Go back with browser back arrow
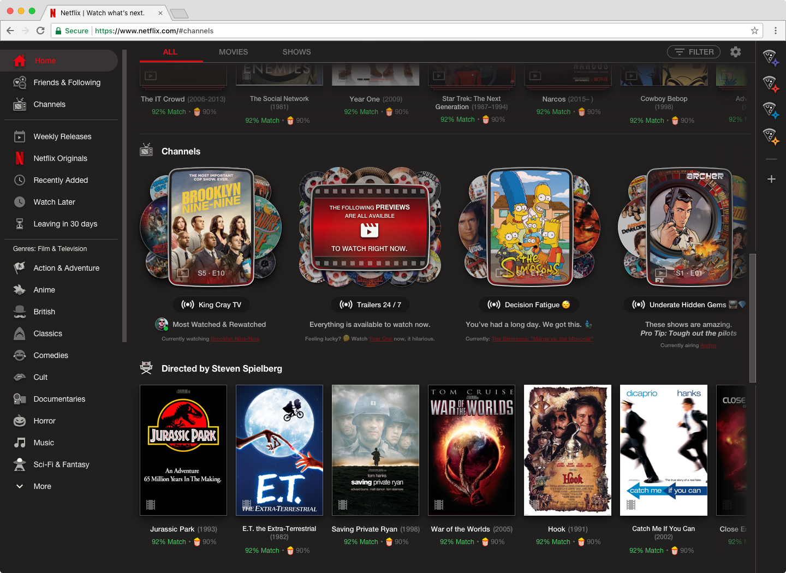This screenshot has height=573, width=786. [x=10, y=31]
